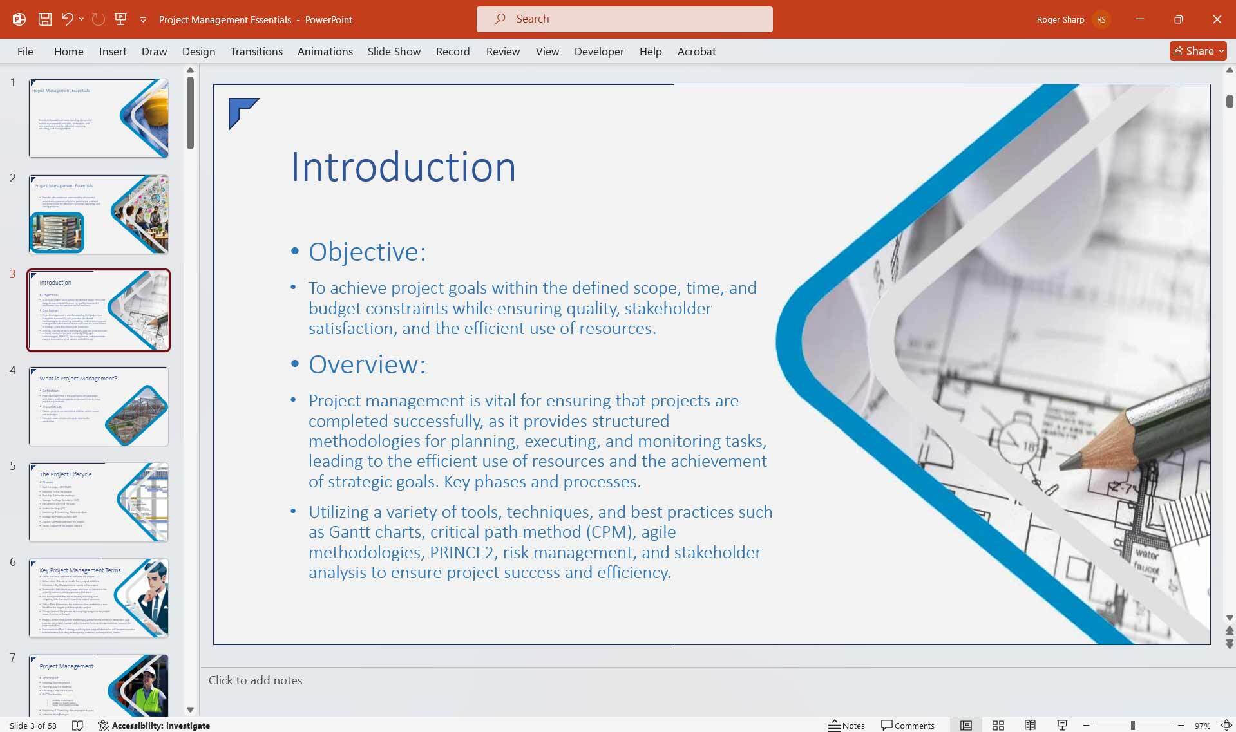Adjust the zoom slider handle
1236x732 pixels.
[1132, 726]
